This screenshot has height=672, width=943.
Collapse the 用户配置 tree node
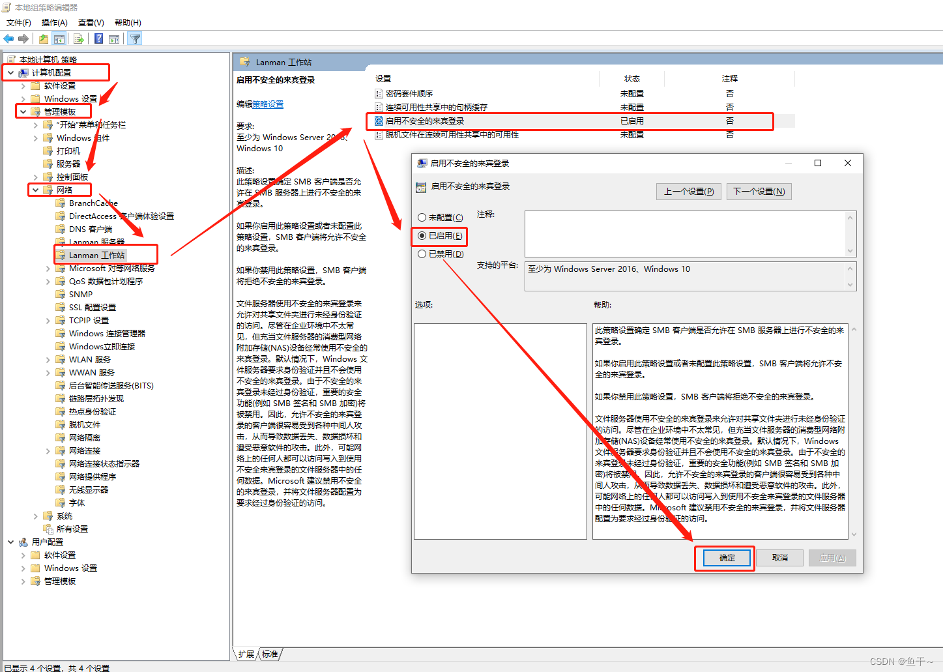(11, 542)
